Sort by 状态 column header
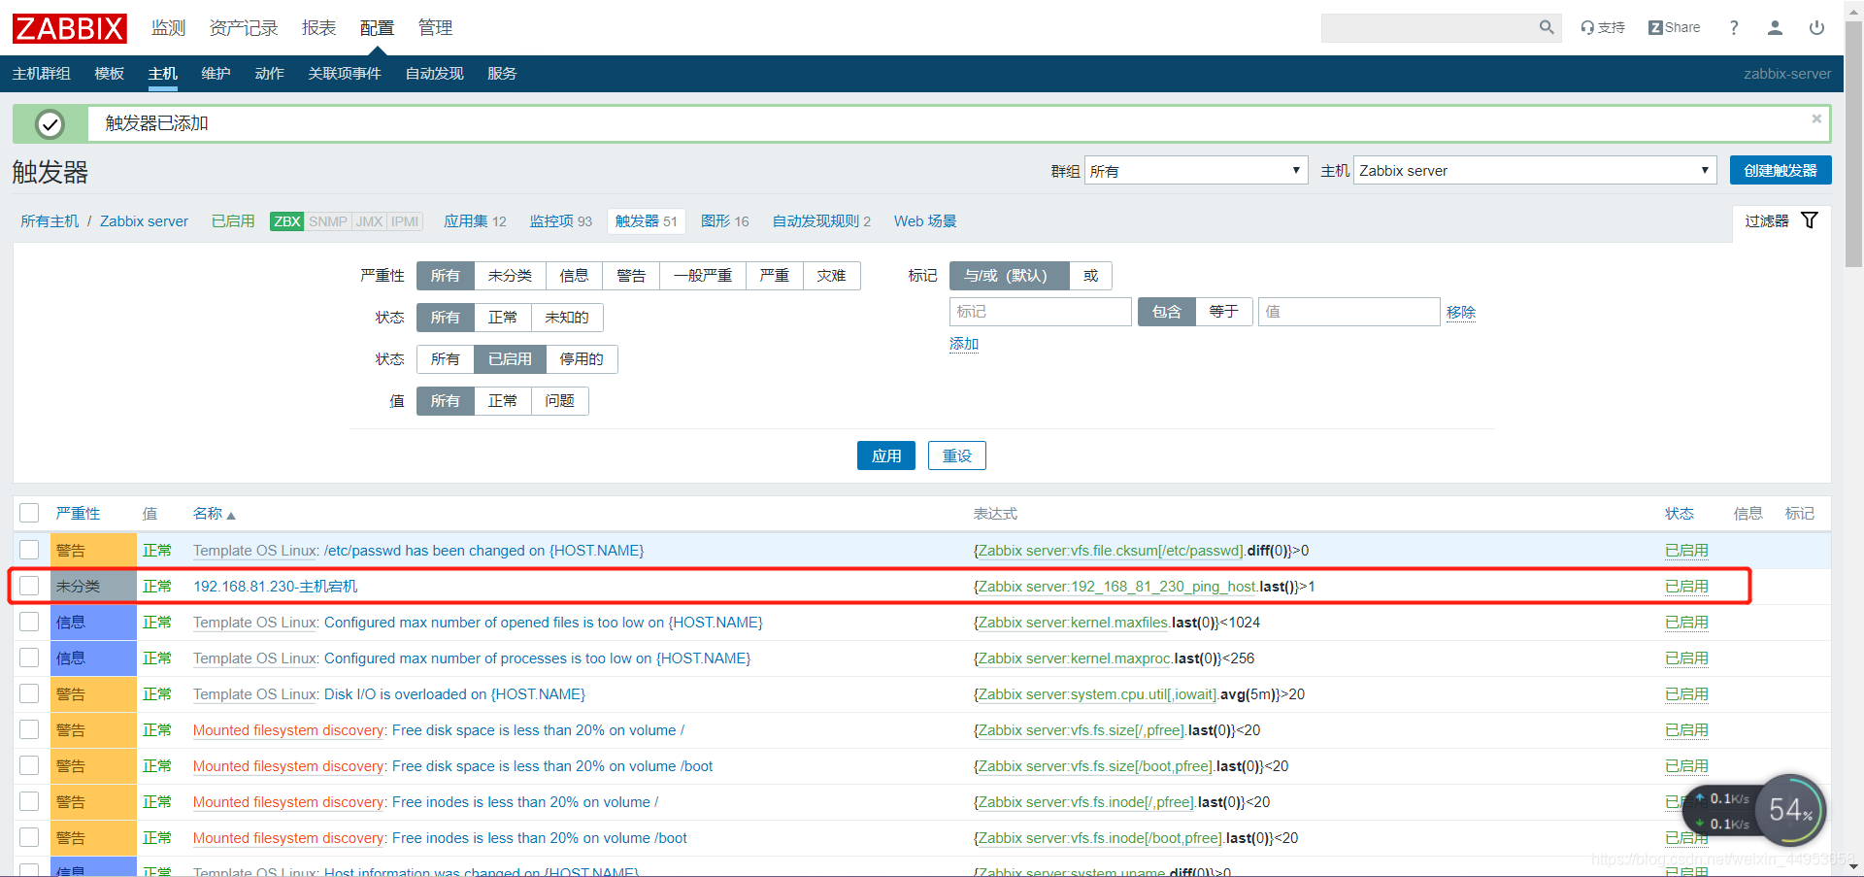The image size is (1864, 877). point(1680,513)
